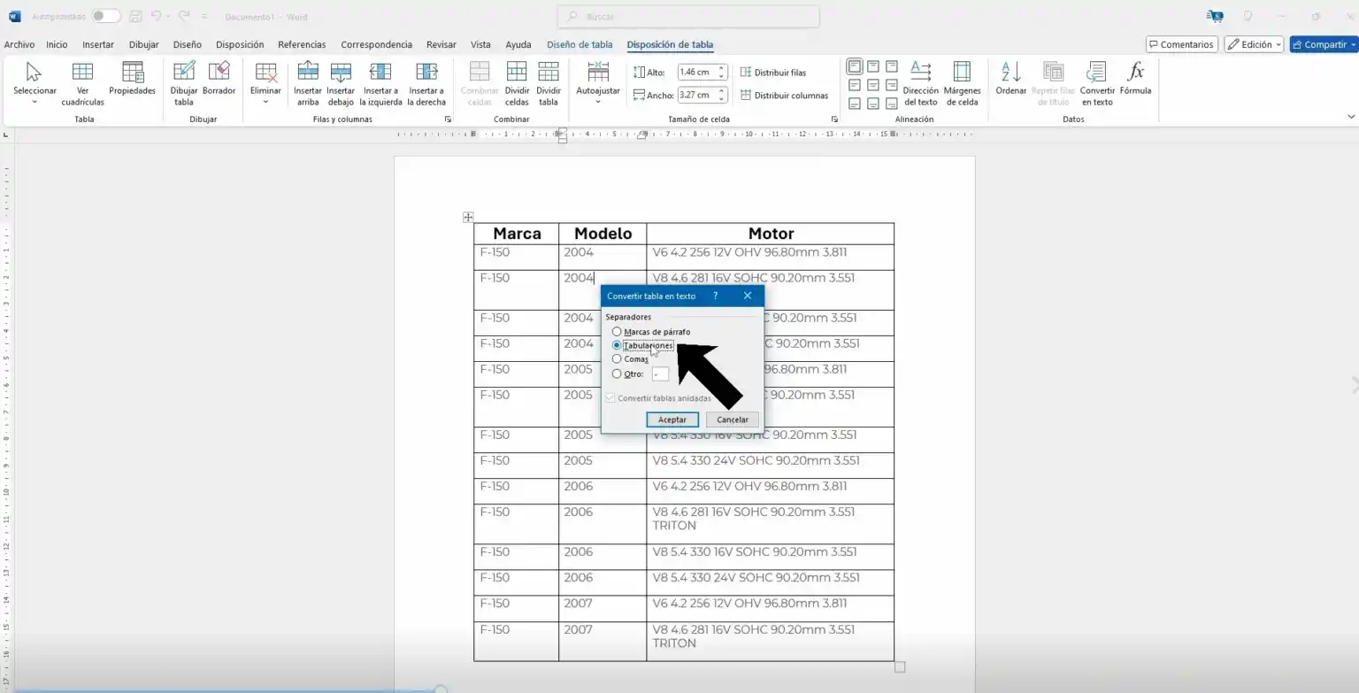1359x693 pixels.
Task: Close the Convertir tabla en texto dialog
Action: (x=748, y=296)
